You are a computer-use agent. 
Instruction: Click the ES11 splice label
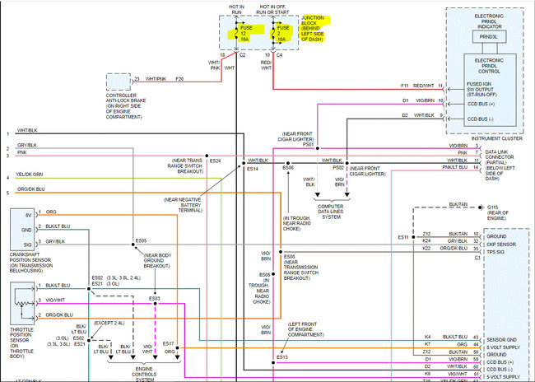pyautogui.click(x=403, y=237)
